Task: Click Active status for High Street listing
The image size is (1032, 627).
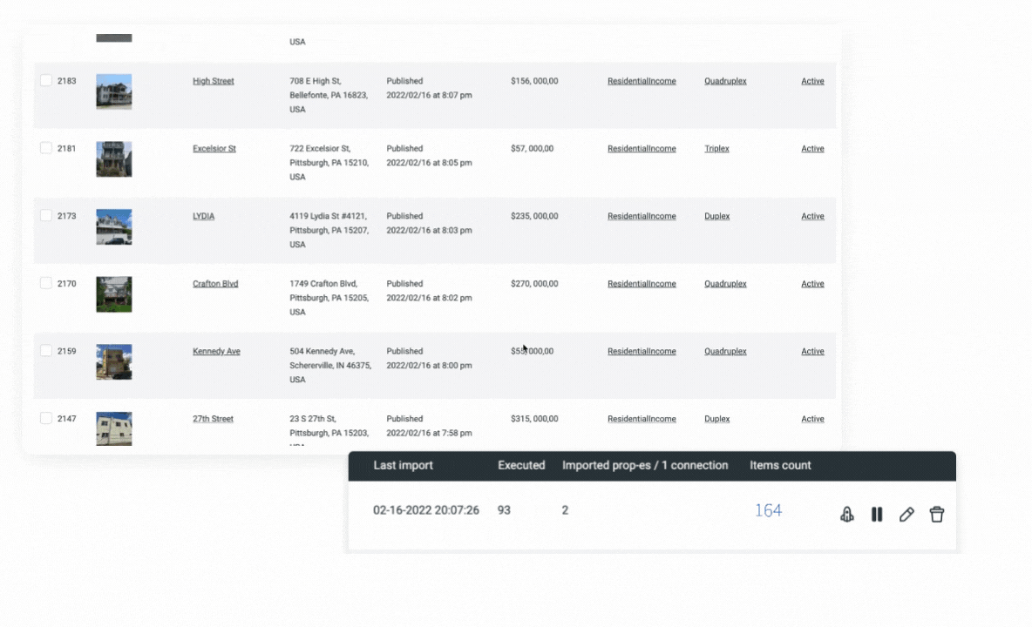Action: click(x=812, y=81)
